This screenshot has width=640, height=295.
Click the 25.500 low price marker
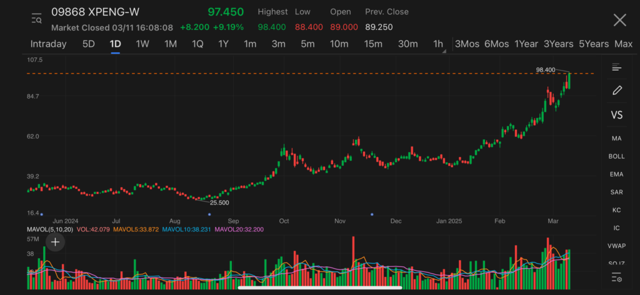[x=219, y=203]
